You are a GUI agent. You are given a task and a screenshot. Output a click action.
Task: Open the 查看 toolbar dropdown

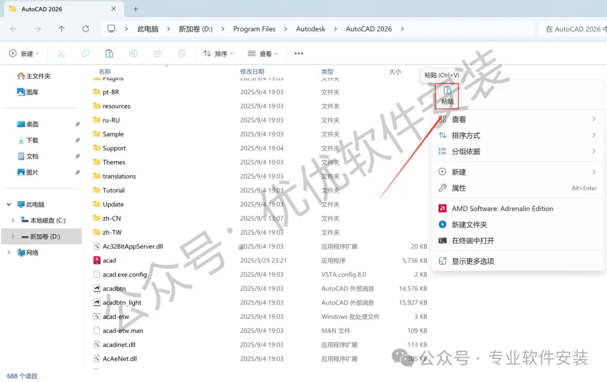pos(263,53)
